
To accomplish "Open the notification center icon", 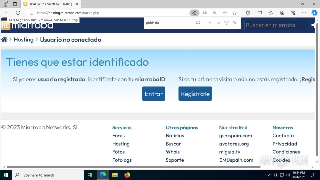I will pos(312,175).
